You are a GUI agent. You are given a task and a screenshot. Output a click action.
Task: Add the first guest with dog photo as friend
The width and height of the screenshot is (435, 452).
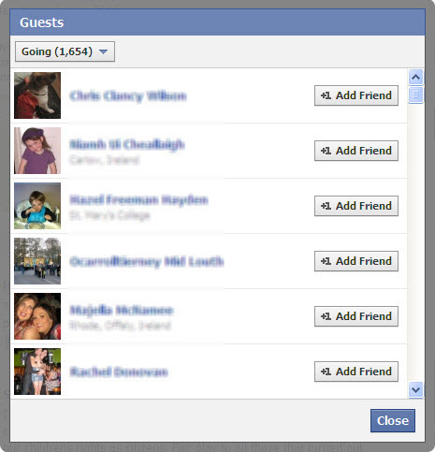point(356,95)
